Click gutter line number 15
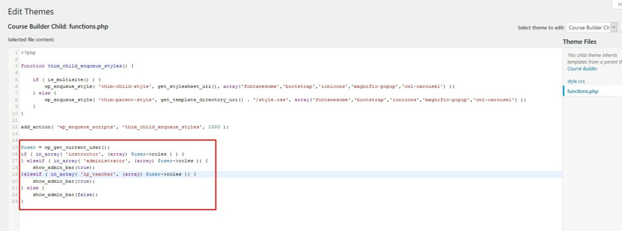This screenshot has height=231, width=622. click(x=15, y=147)
